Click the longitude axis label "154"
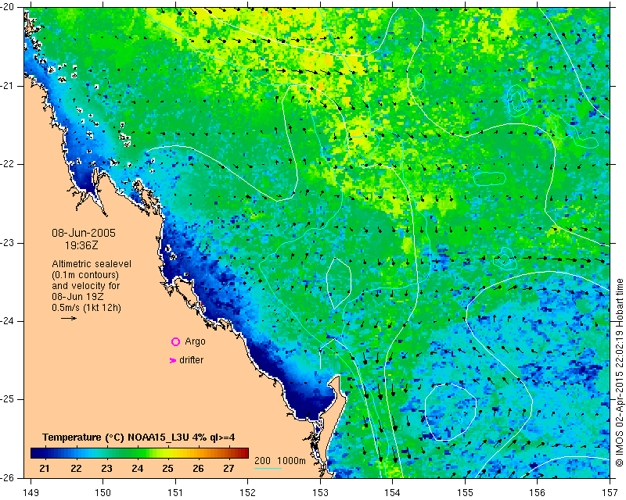626x500 pixels. pos(393,492)
